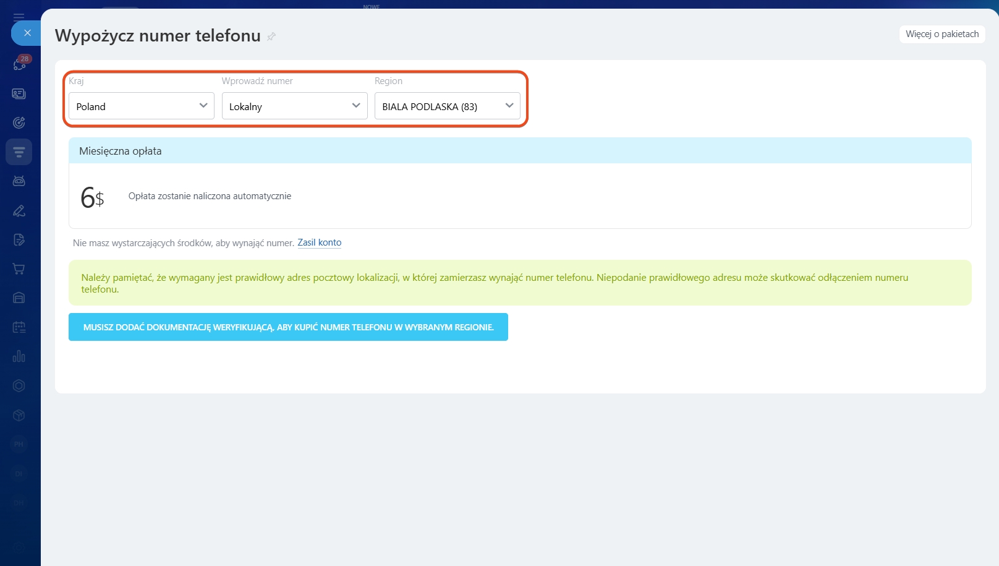Open the robot automation sidebar icon
Screen dimensions: 999x566
[19, 181]
